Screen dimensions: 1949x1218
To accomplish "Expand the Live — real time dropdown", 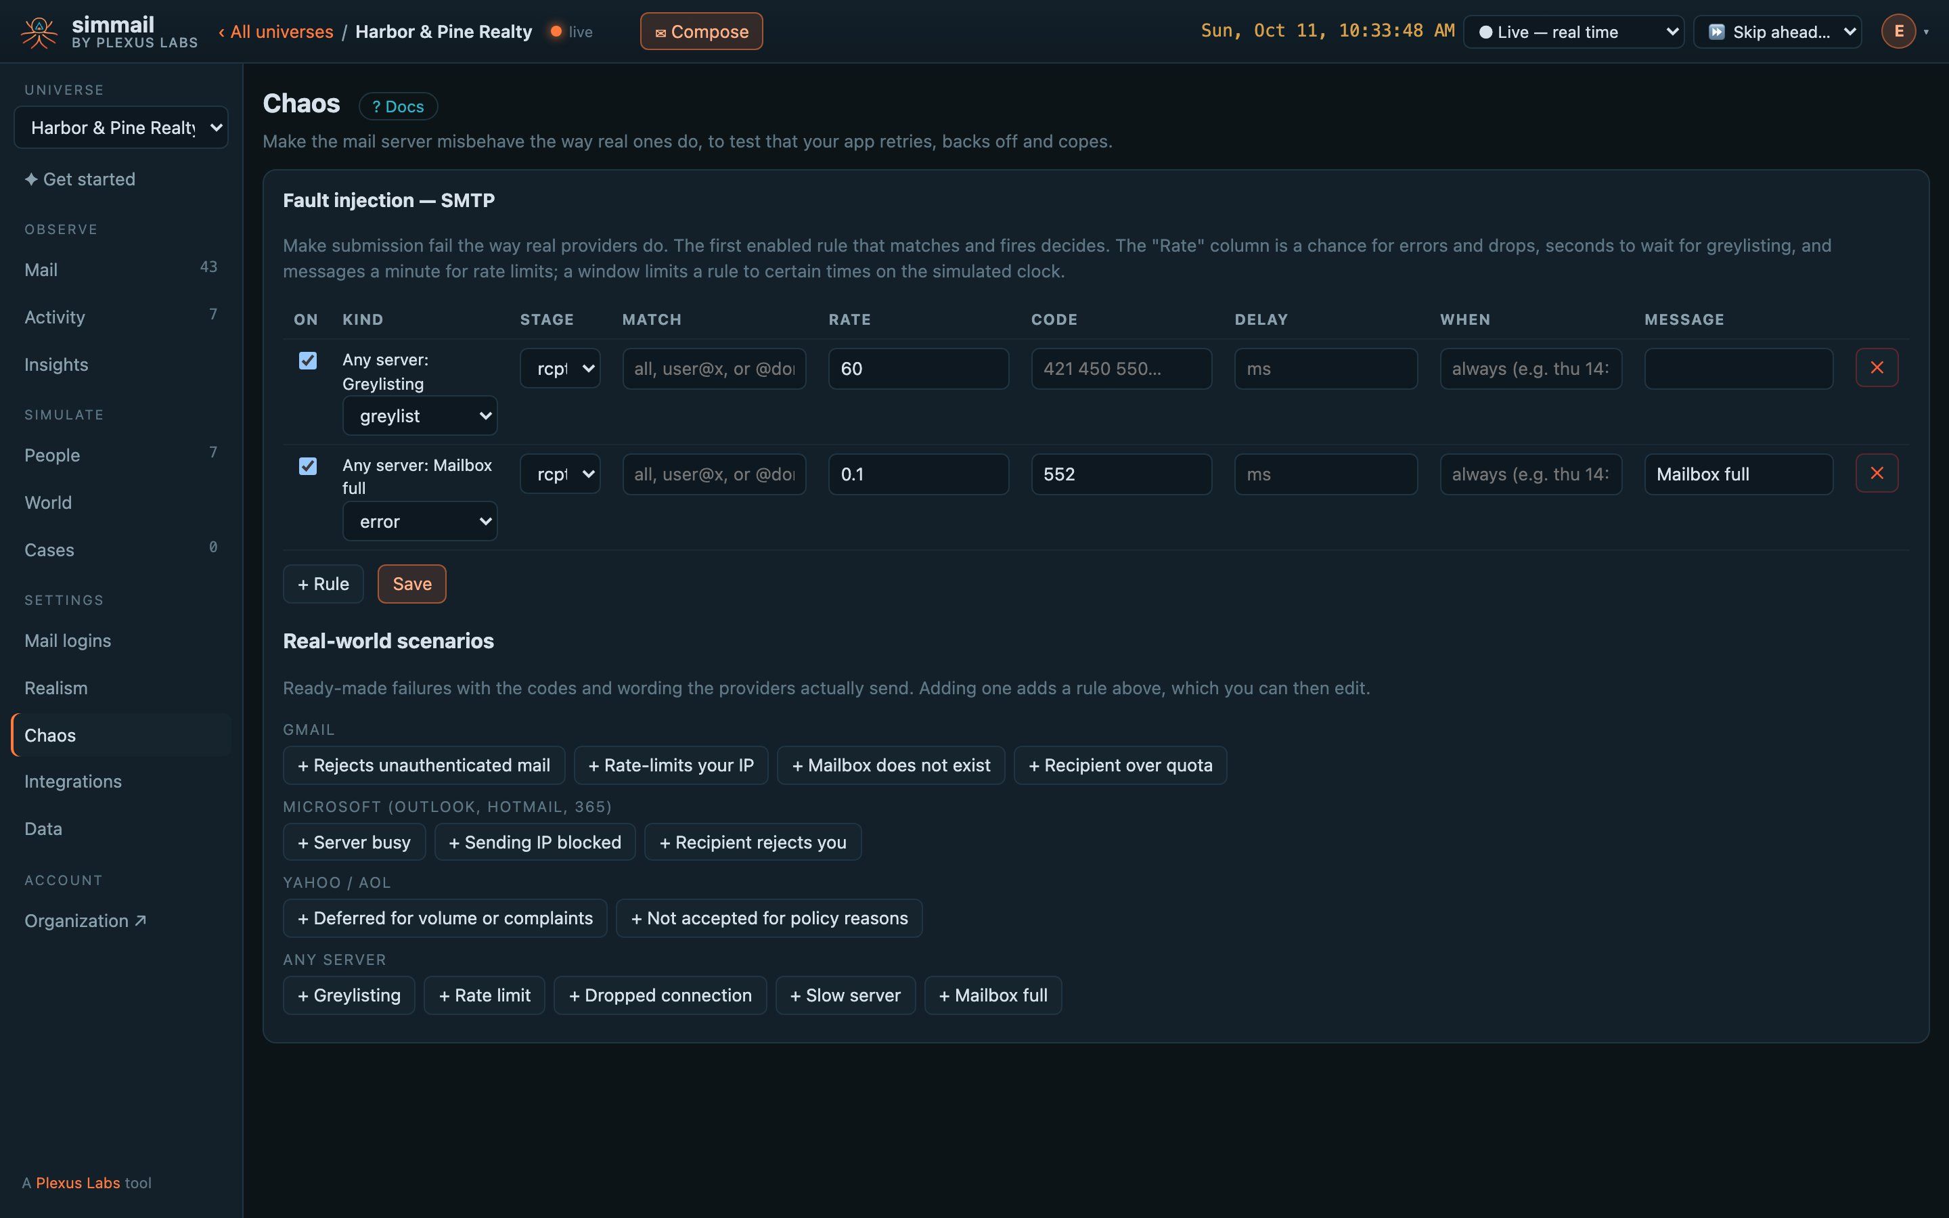I will tap(1573, 32).
